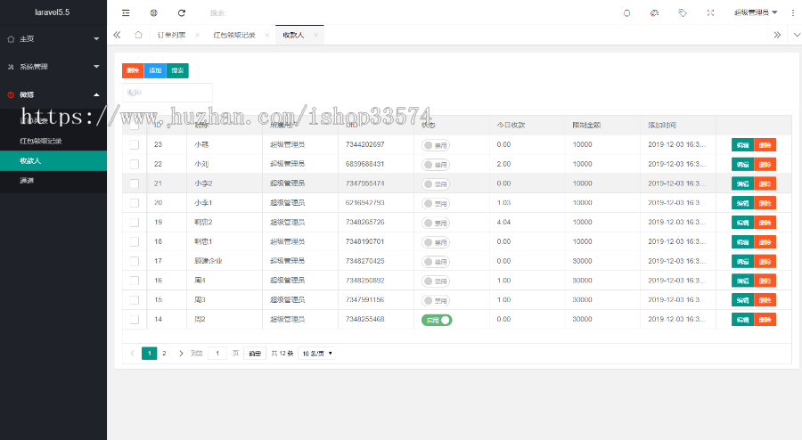Open 通道 in the sidebar

pyautogui.click(x=53, y=181)
